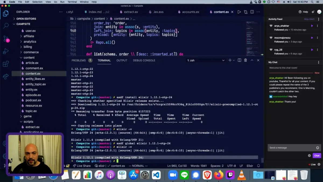Open My Chat panel options menu
This screenshot has height=182, width=323.
coord(319,62)
